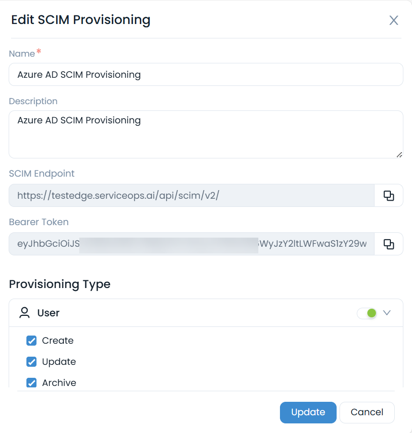Copy the Bearer Token value
The image size is (412, 433).
tap(388, 244)
